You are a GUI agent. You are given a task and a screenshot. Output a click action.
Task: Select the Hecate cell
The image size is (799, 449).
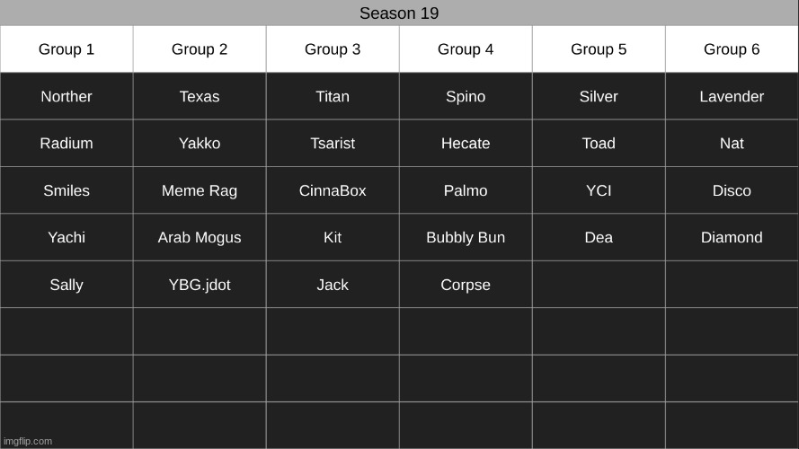click(x=466, y=144)
